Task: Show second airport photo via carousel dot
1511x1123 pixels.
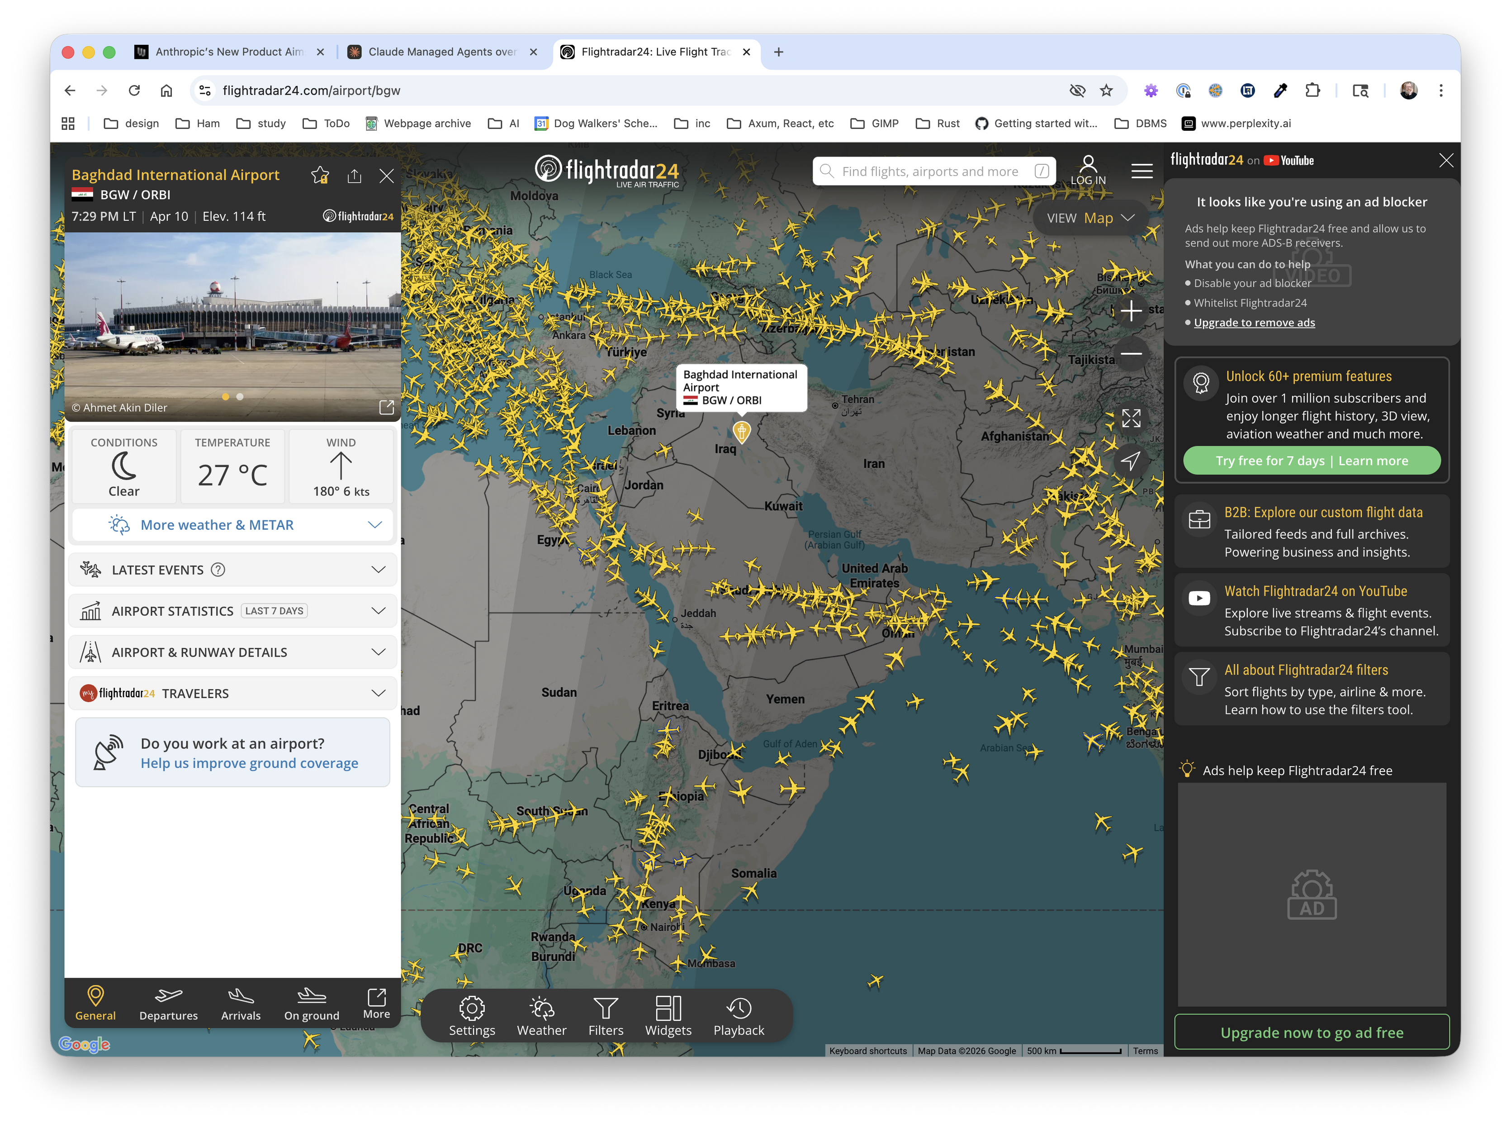Action: click(x=240, y=396)
